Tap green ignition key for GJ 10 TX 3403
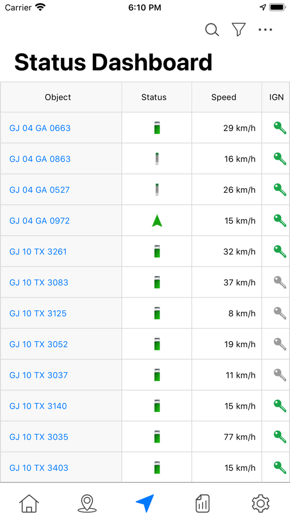The image size is (290, 517). (280, 468)
